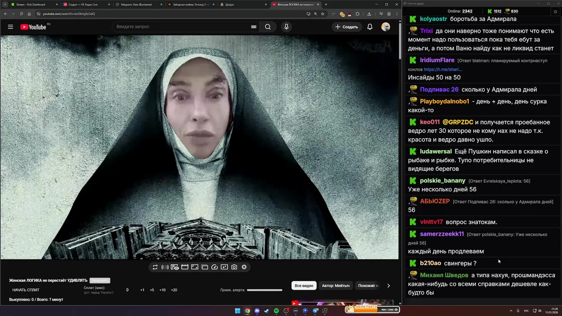Viewport: 562px width, 316px height.
Task: Add +20 minutes to split
Action: [174, 290]
